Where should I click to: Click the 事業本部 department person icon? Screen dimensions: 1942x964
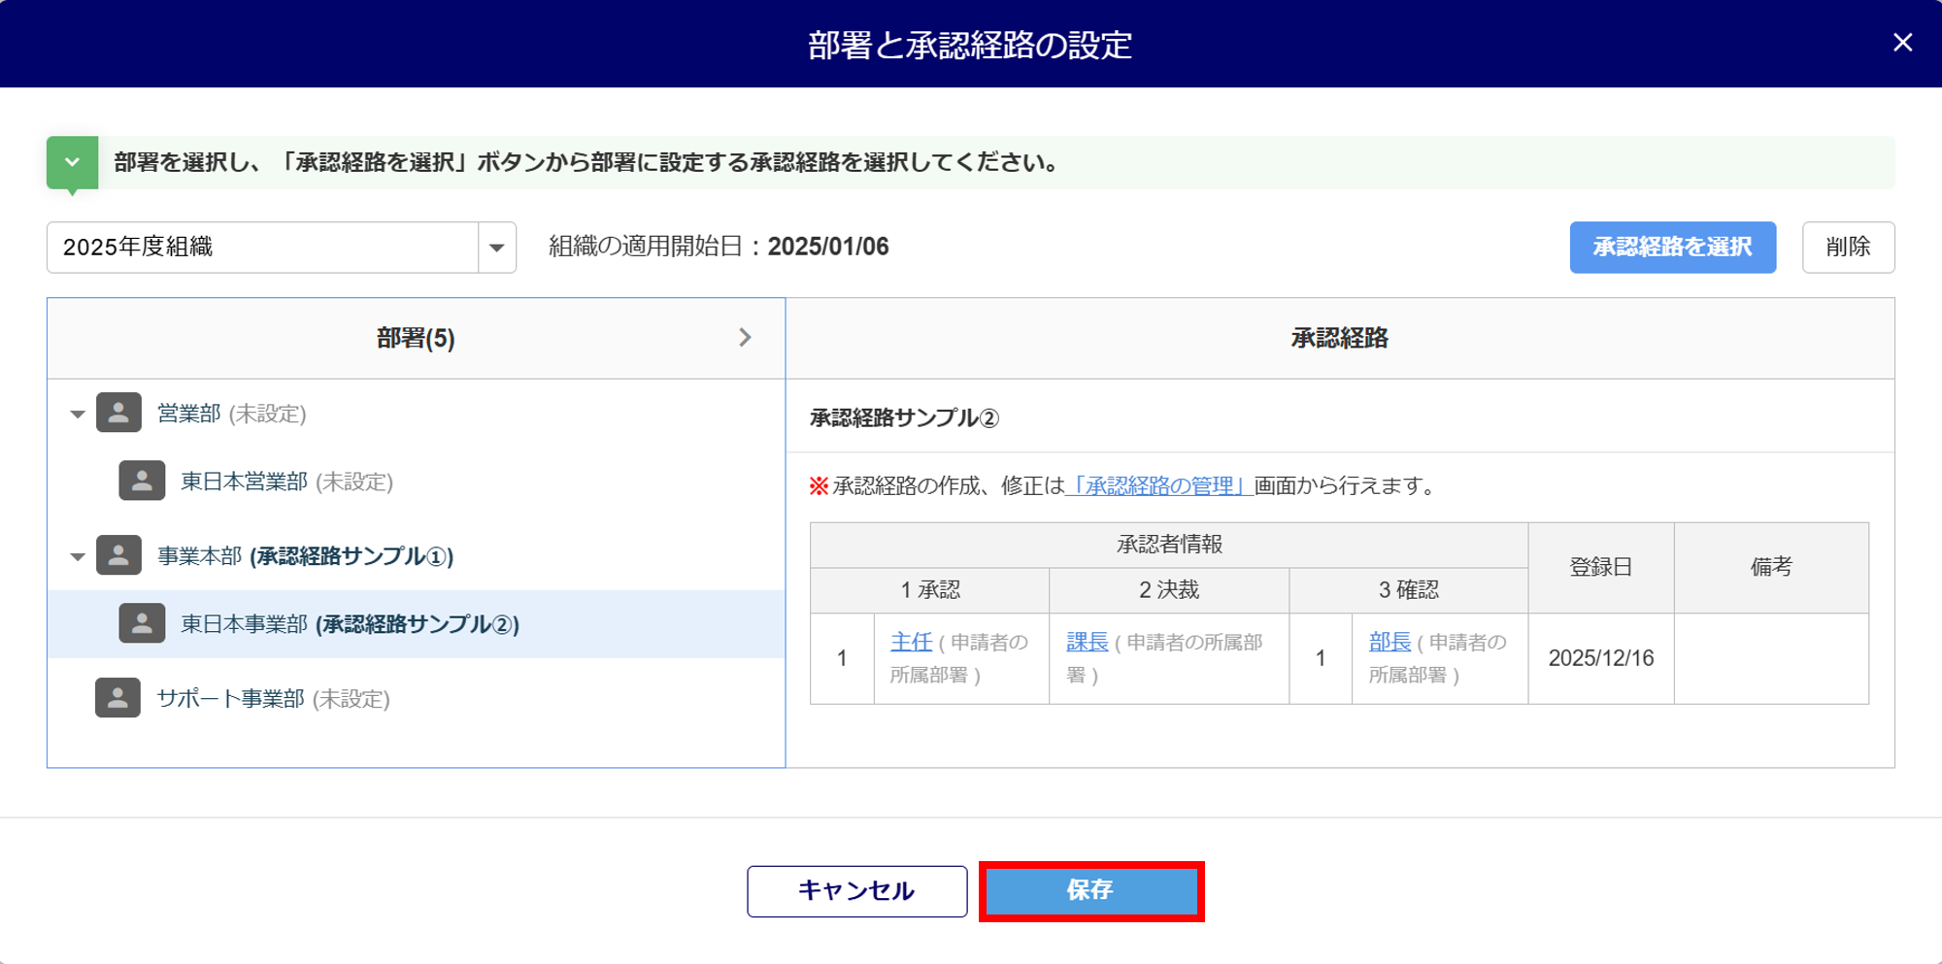pyautogui.click(x=118, y=556)
